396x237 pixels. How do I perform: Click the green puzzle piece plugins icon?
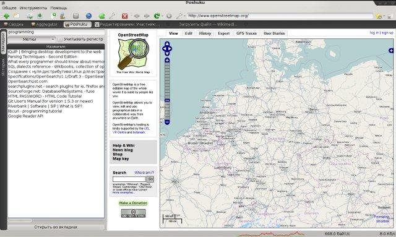click(x=101, y=16)
